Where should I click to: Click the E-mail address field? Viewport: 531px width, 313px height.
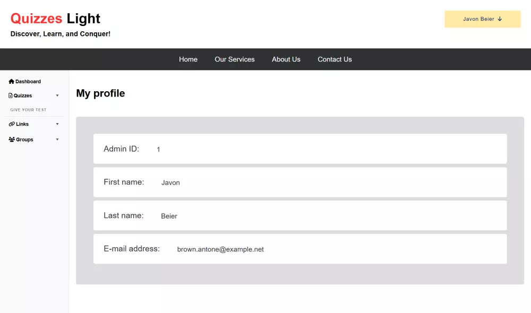click(x=300, y=248)
